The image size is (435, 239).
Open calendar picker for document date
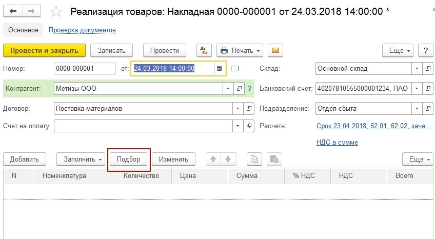220,68
